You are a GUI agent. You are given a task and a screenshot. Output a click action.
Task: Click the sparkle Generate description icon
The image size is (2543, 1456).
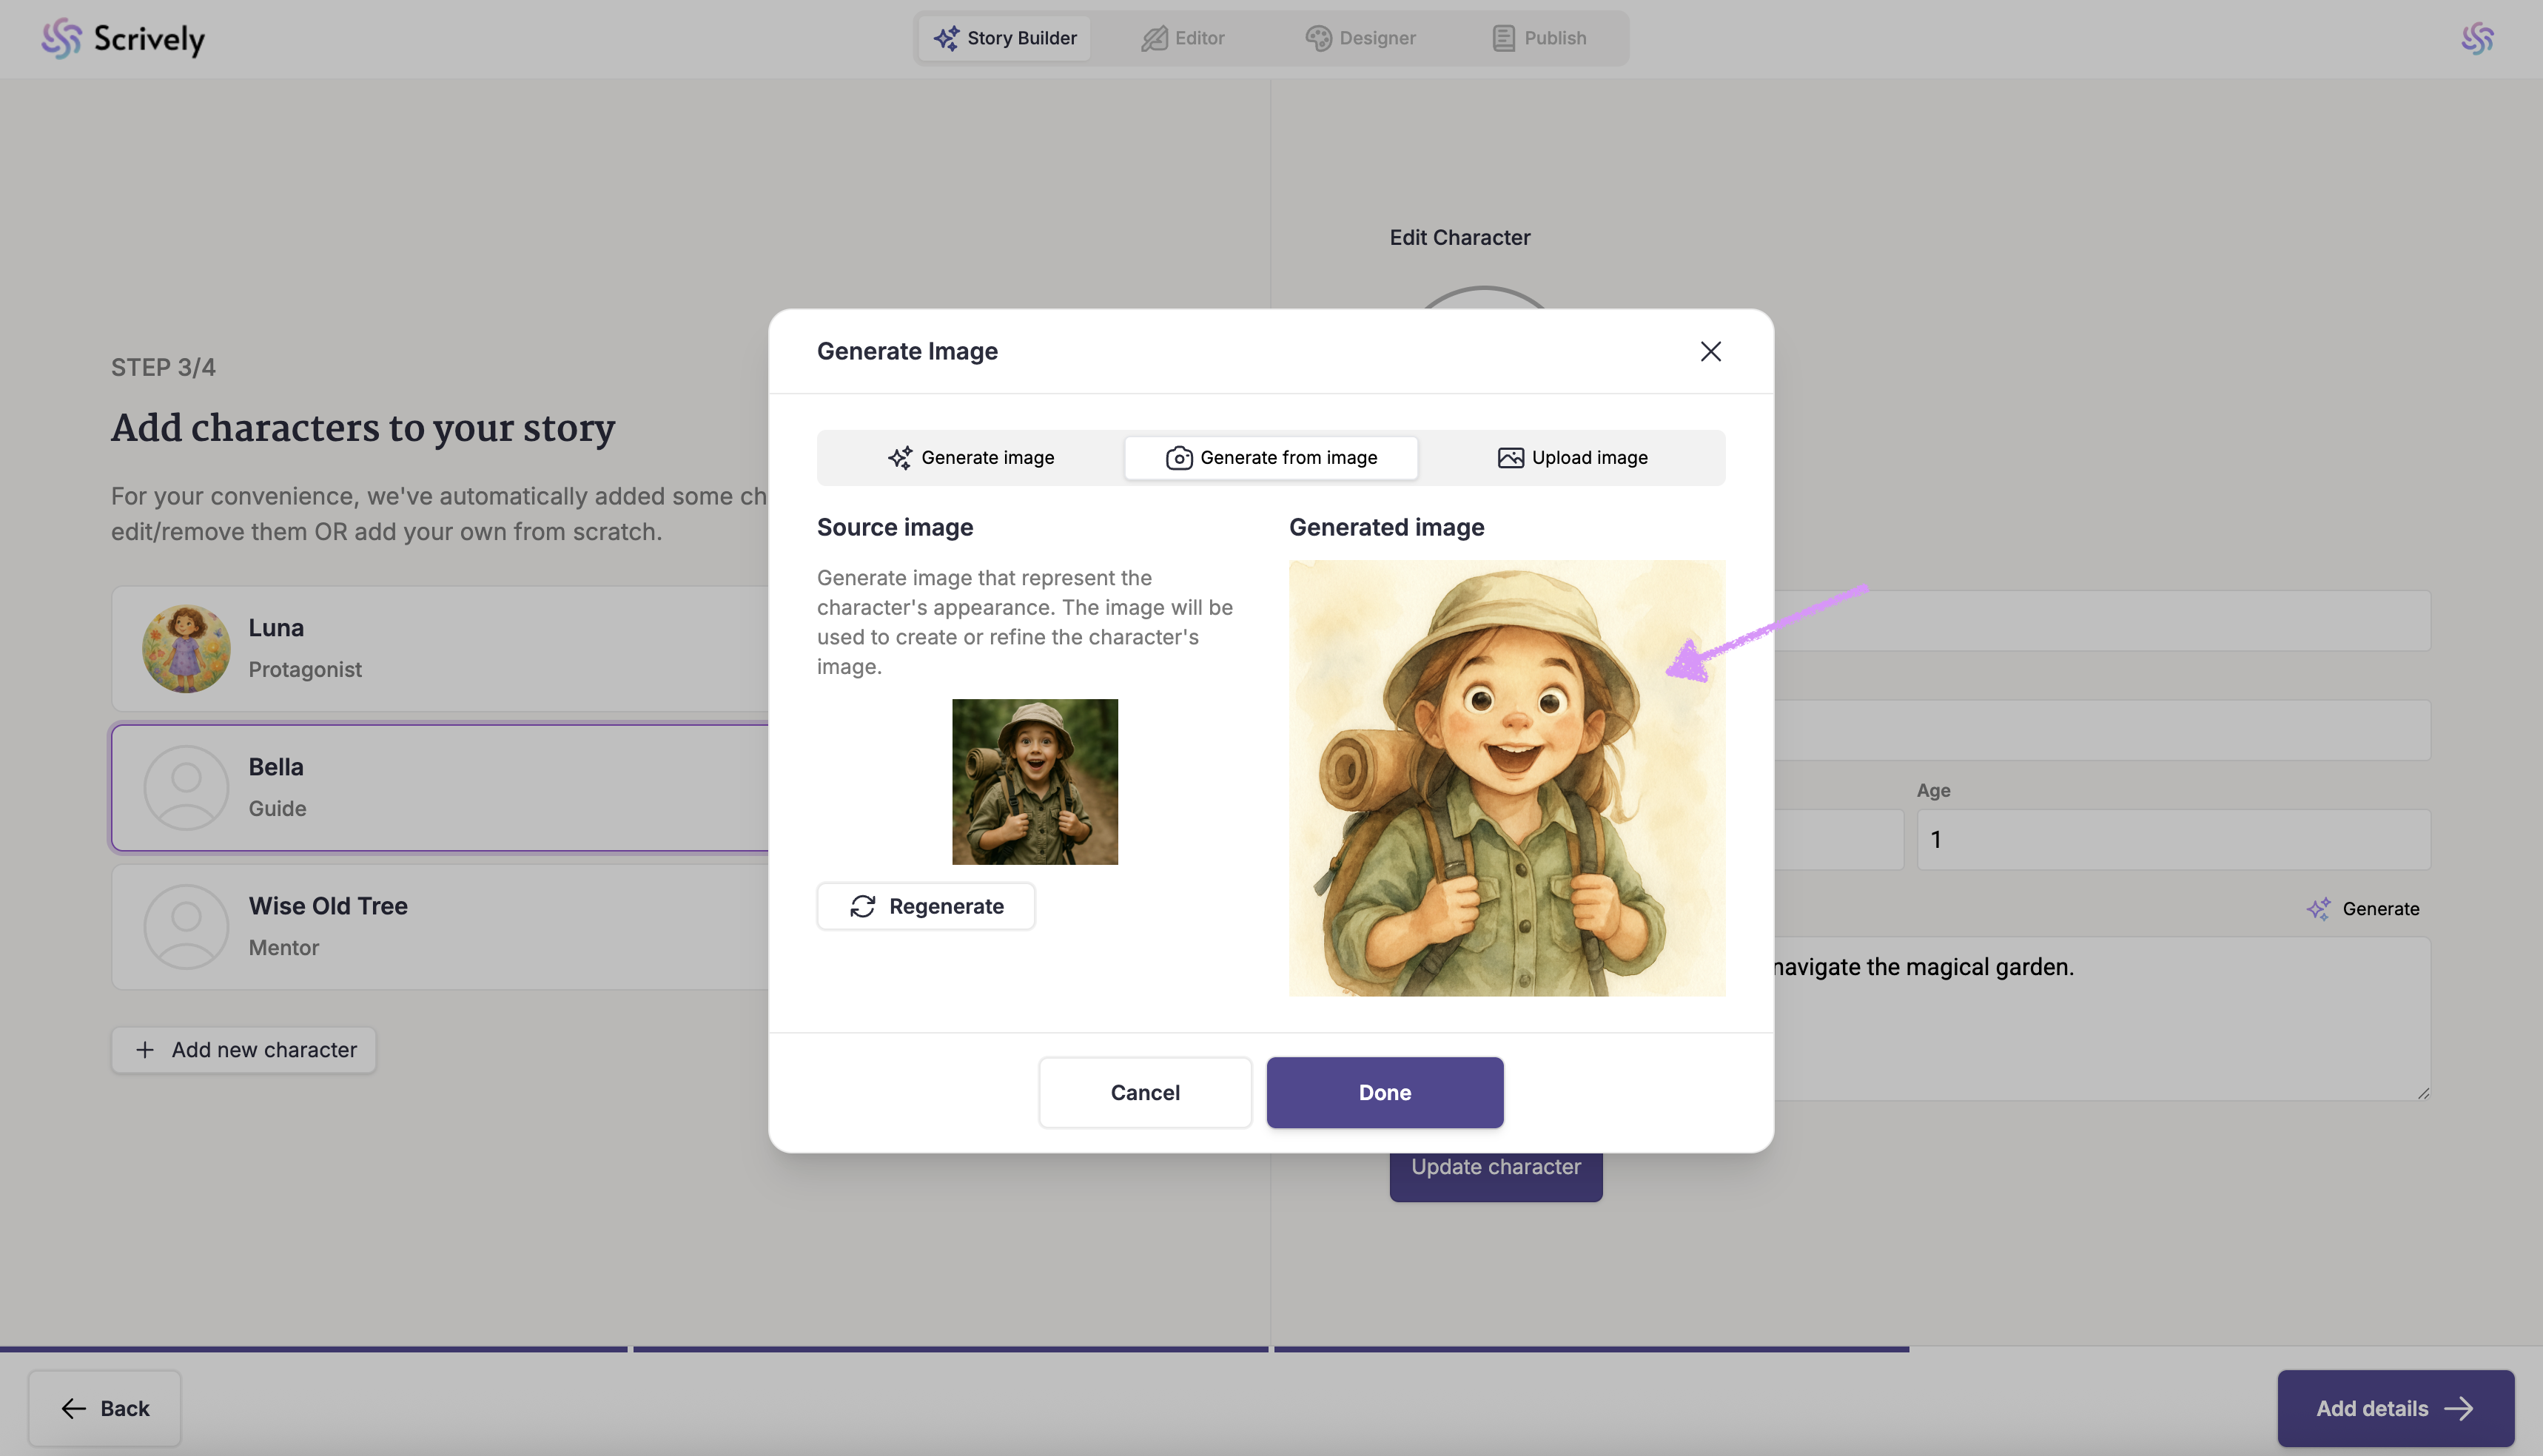click(2318, 908)
